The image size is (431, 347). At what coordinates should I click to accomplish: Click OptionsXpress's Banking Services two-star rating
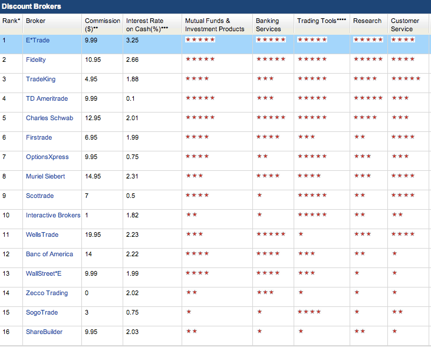(x=262, y=156)
